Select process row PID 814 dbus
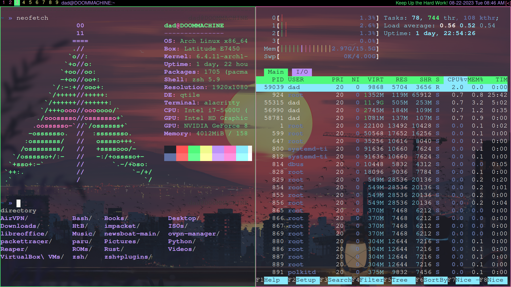Image resolution: width=511 pixels, height=287 pixels. coord(382,164)
